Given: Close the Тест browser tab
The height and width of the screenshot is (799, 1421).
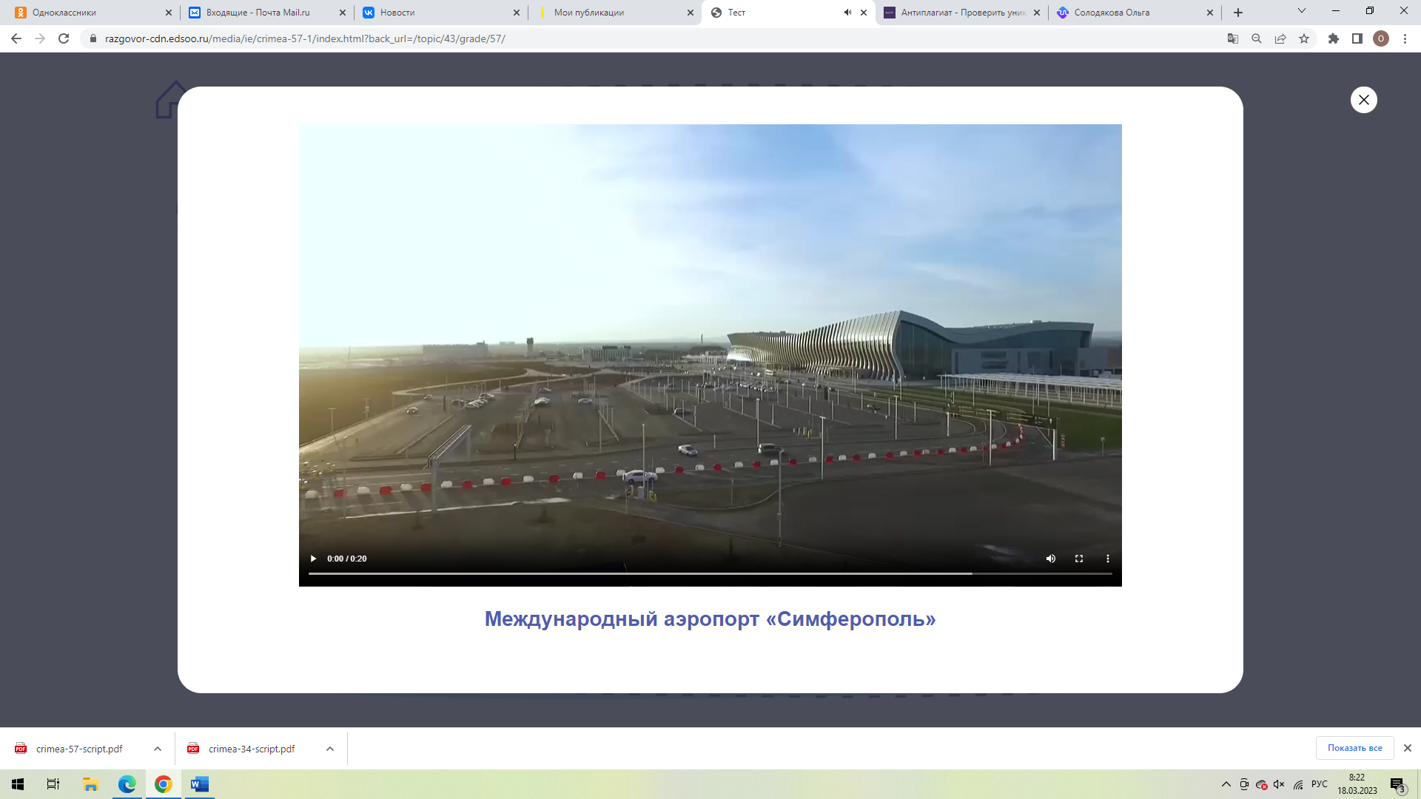Looking at the screenshot, I should (x=864, y=13).
